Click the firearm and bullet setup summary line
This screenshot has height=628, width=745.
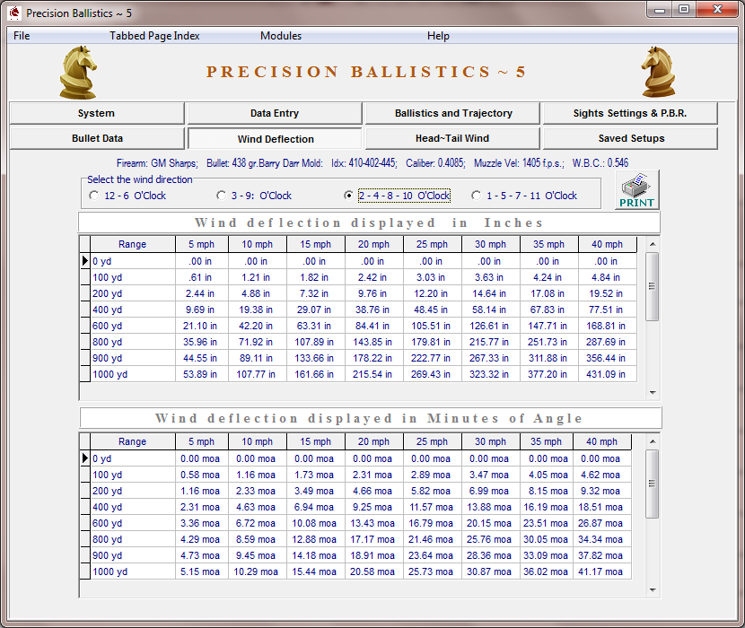(372, 163)
